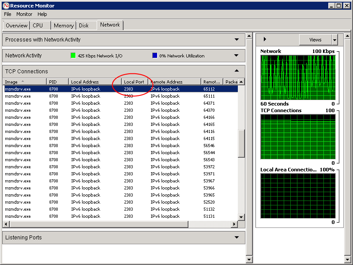
Task: Select connection row with remote port 65111
Action: (x=121, y=96)
